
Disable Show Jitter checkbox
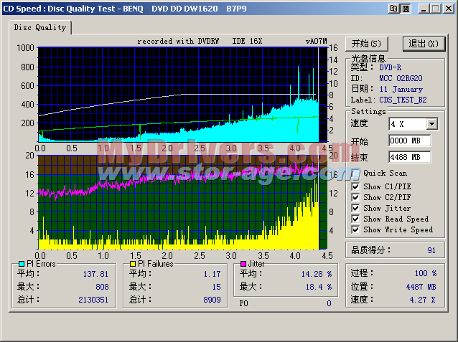click(356, 209)
